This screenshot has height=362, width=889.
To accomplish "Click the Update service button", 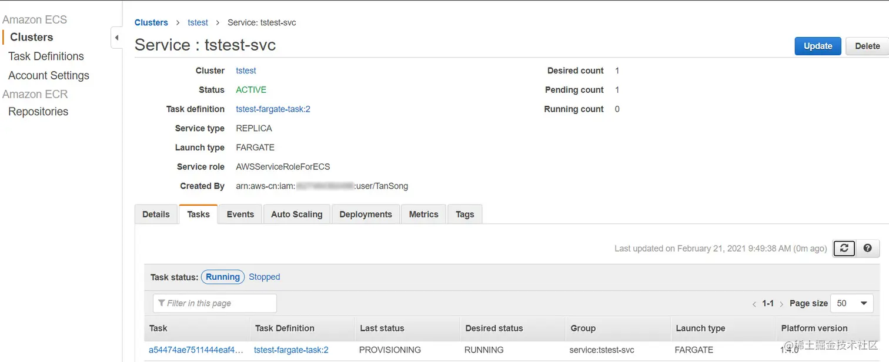I will pyautogui.click(x=817, y=46).
